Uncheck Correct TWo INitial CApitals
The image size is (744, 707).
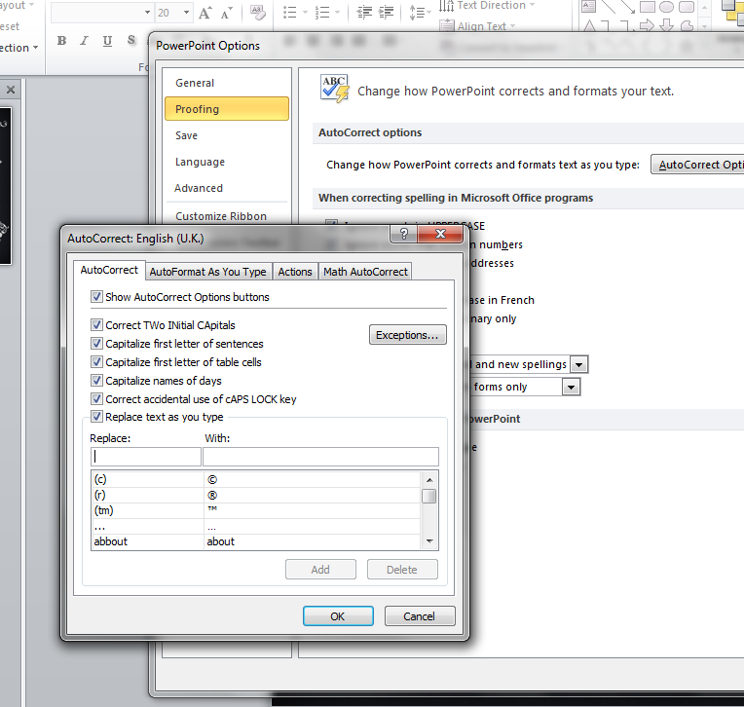click(96, 325)
